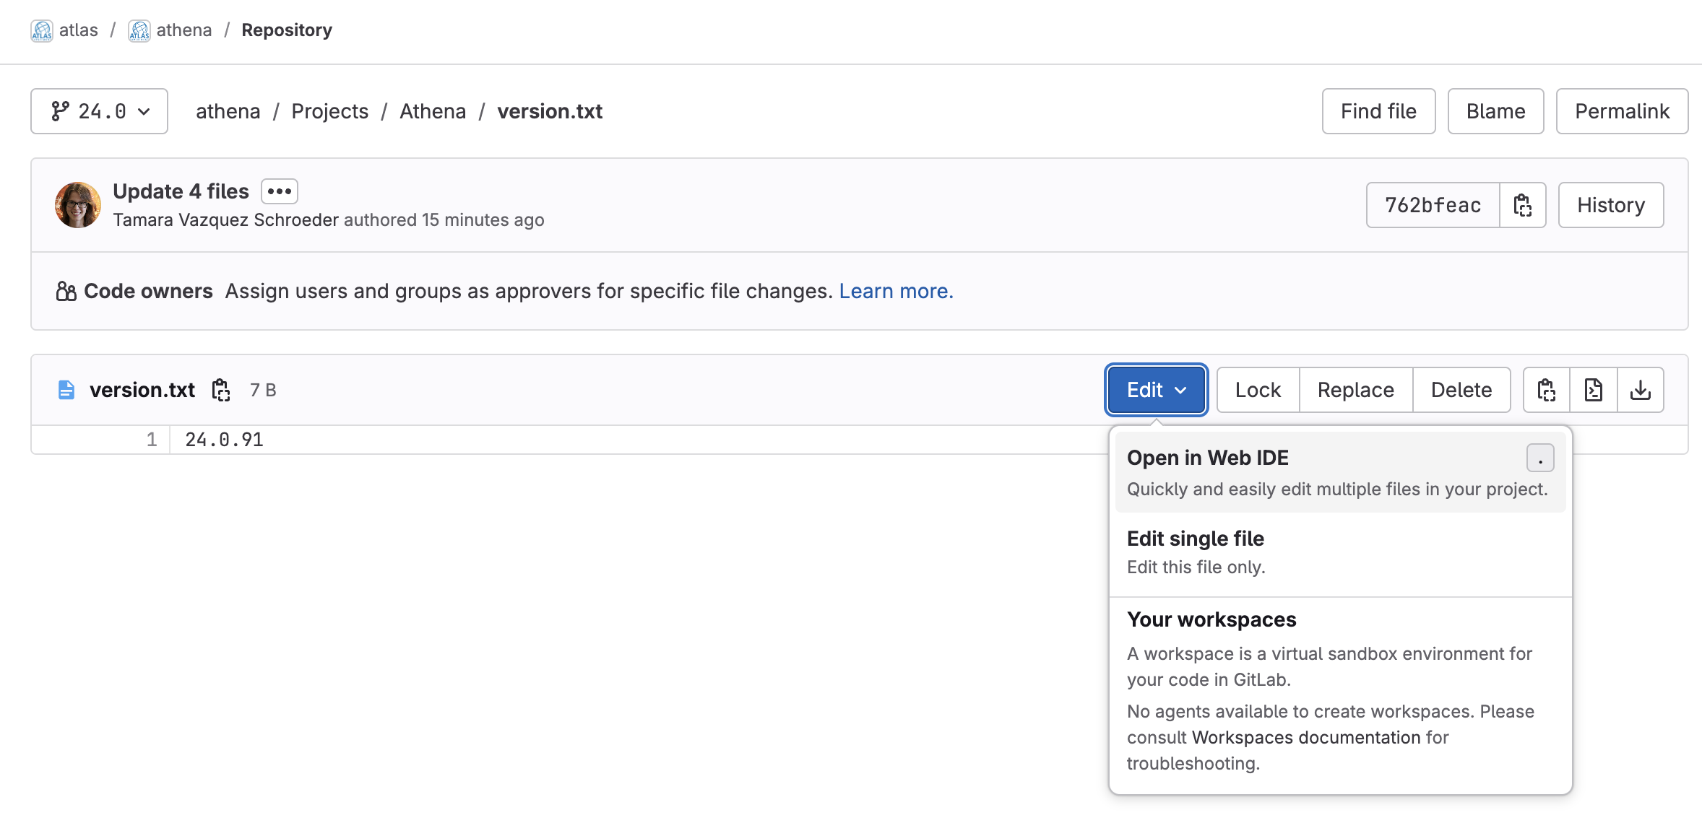Click the period shortcut key badge
The height and width of the screenshot is (823, 1702).
click(1540, 458)
